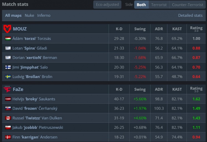Image resolution: width=207 pixels, height=142 pixels.
Task: Click the Hungarian flag beside torzsi
Action: [x=8, y=39]
